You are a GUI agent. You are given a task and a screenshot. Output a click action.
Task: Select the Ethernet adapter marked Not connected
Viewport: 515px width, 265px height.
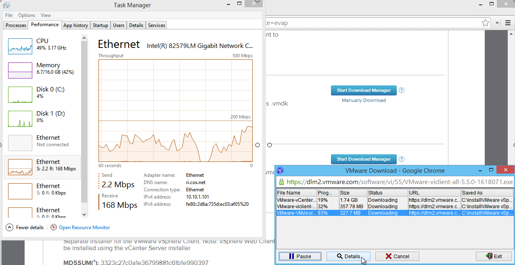[42, 143]
